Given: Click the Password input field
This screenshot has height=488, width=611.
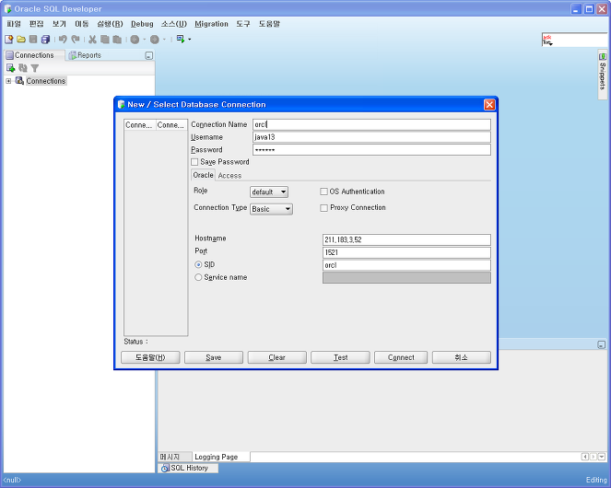Looking at the screenshot, I should click(x=371, y=150).
